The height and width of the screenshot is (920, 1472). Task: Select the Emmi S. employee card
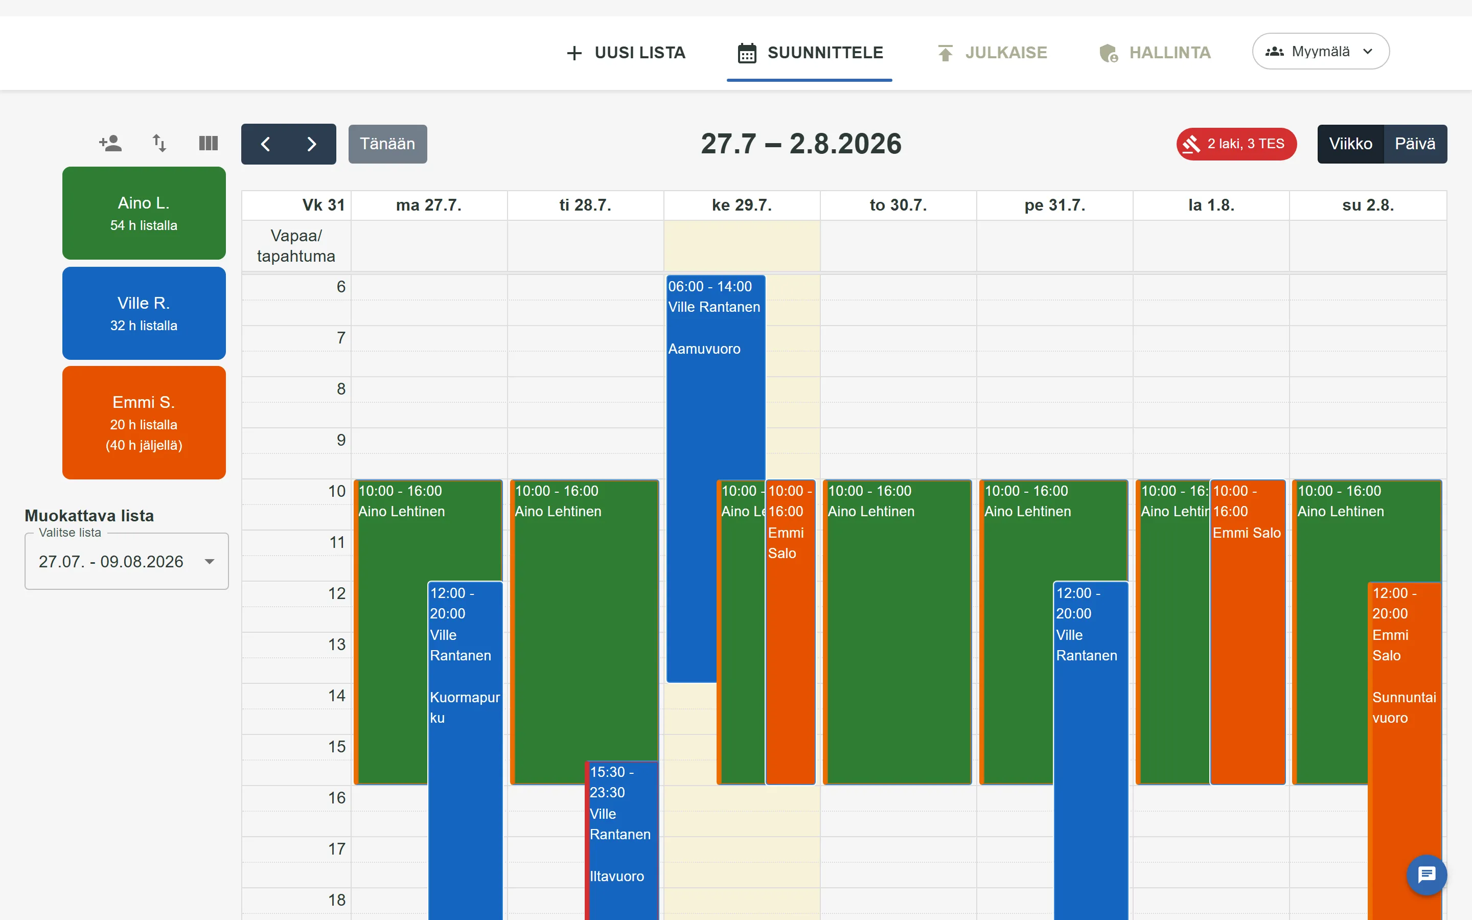(144, 423)
